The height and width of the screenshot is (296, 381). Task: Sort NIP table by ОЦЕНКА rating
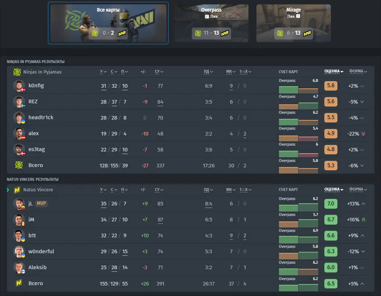tap(334, 71)
